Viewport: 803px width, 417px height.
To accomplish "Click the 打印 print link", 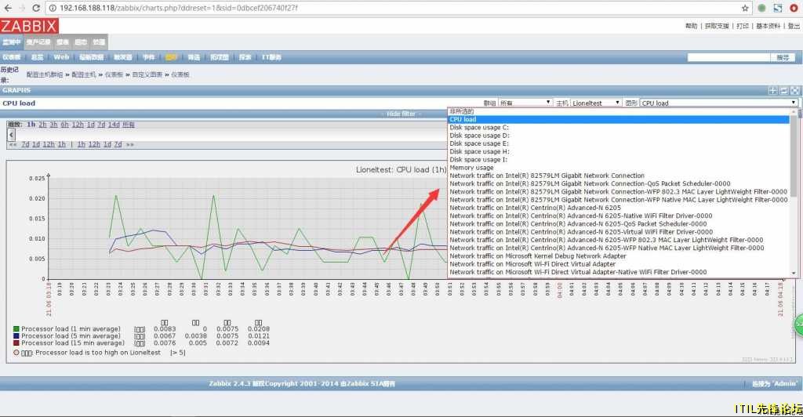I will [743, 26].
